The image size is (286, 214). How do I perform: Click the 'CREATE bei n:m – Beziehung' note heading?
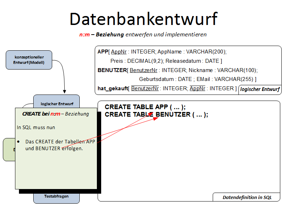[55, 114]
